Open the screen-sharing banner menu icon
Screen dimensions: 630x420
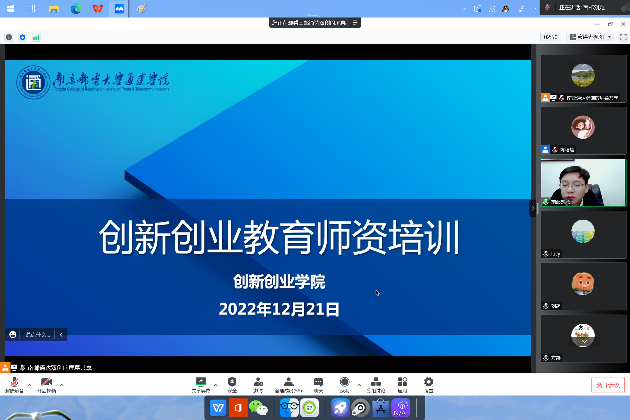pyautogui.click(x=355, y=23)
